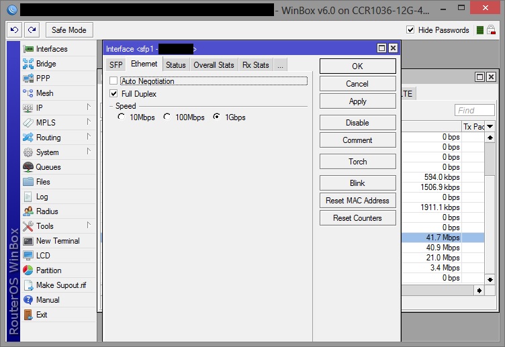
Task: Expand the System submenu arrow
Action: [89, 152]
